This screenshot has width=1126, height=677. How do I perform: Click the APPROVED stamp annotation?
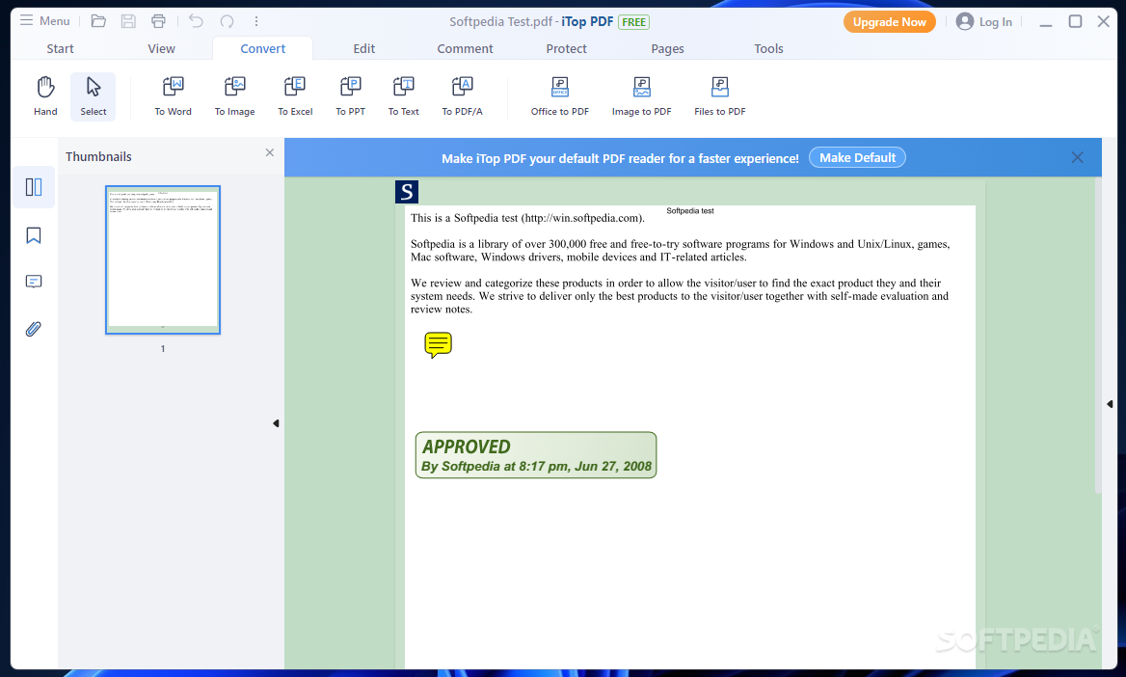click(536, 455)
